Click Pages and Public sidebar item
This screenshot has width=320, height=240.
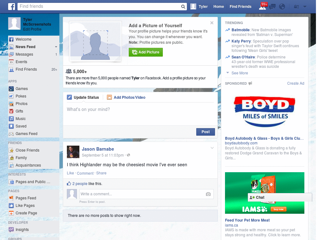coord(32,182)
